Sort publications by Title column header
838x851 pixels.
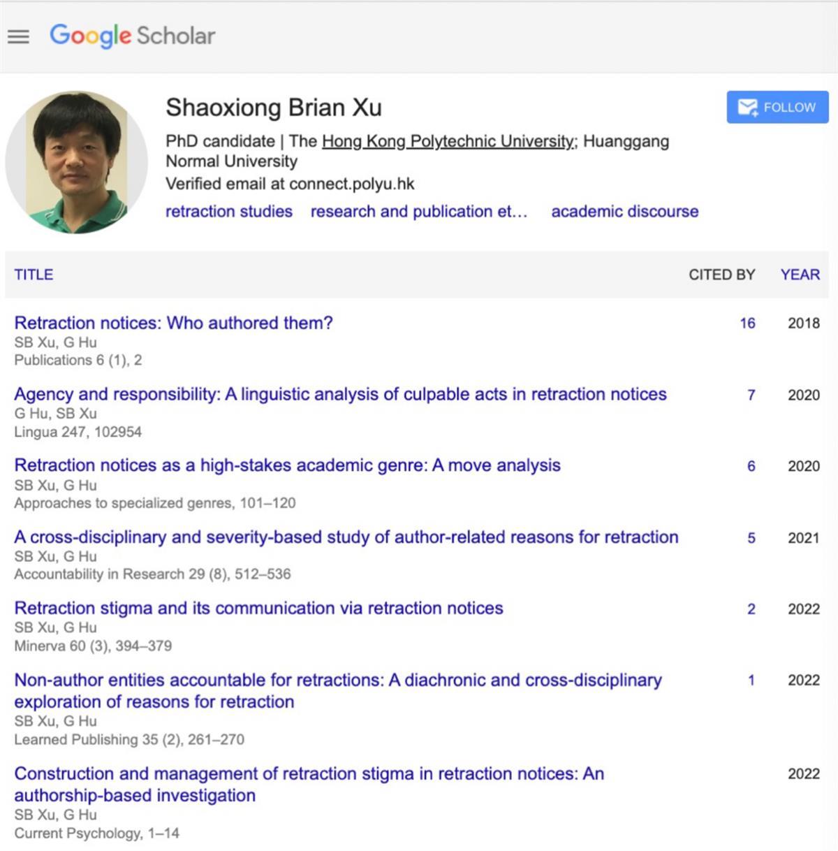(x=34, y=275)
